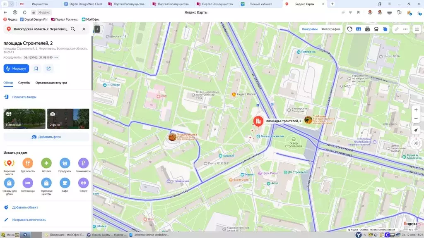Bookmark the place with the flag icon
Screen dimensions: 424x238
click(x=36, y=68)
